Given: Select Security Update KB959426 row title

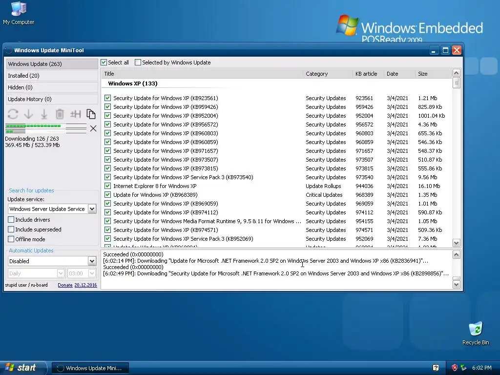Looking at the screenshot, I should [166, 107].
